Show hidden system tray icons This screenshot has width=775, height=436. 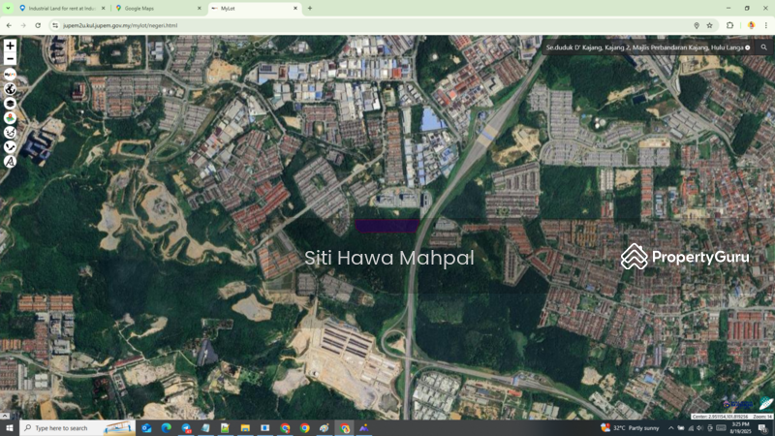(671, 428)
